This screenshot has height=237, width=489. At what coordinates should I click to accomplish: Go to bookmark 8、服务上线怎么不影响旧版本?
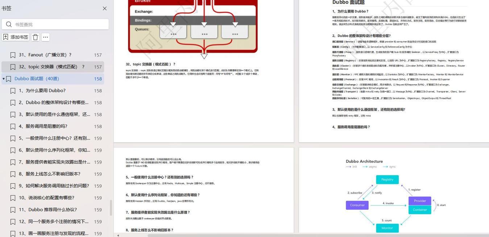click(53, 174)
